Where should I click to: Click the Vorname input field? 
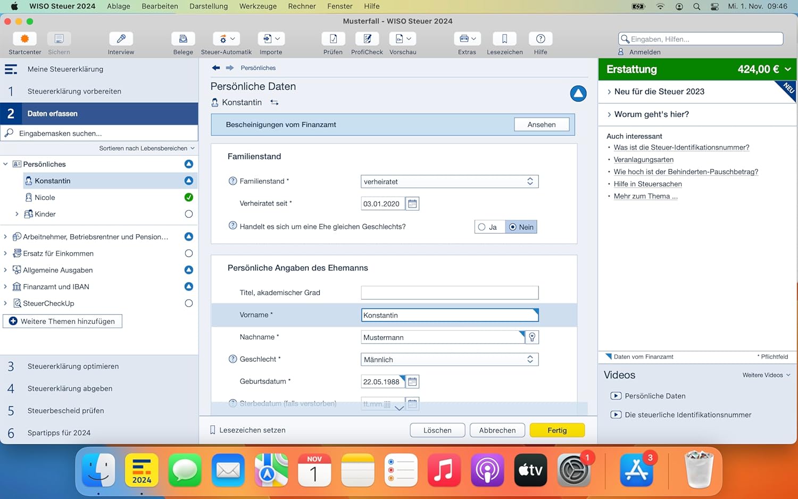450,315
